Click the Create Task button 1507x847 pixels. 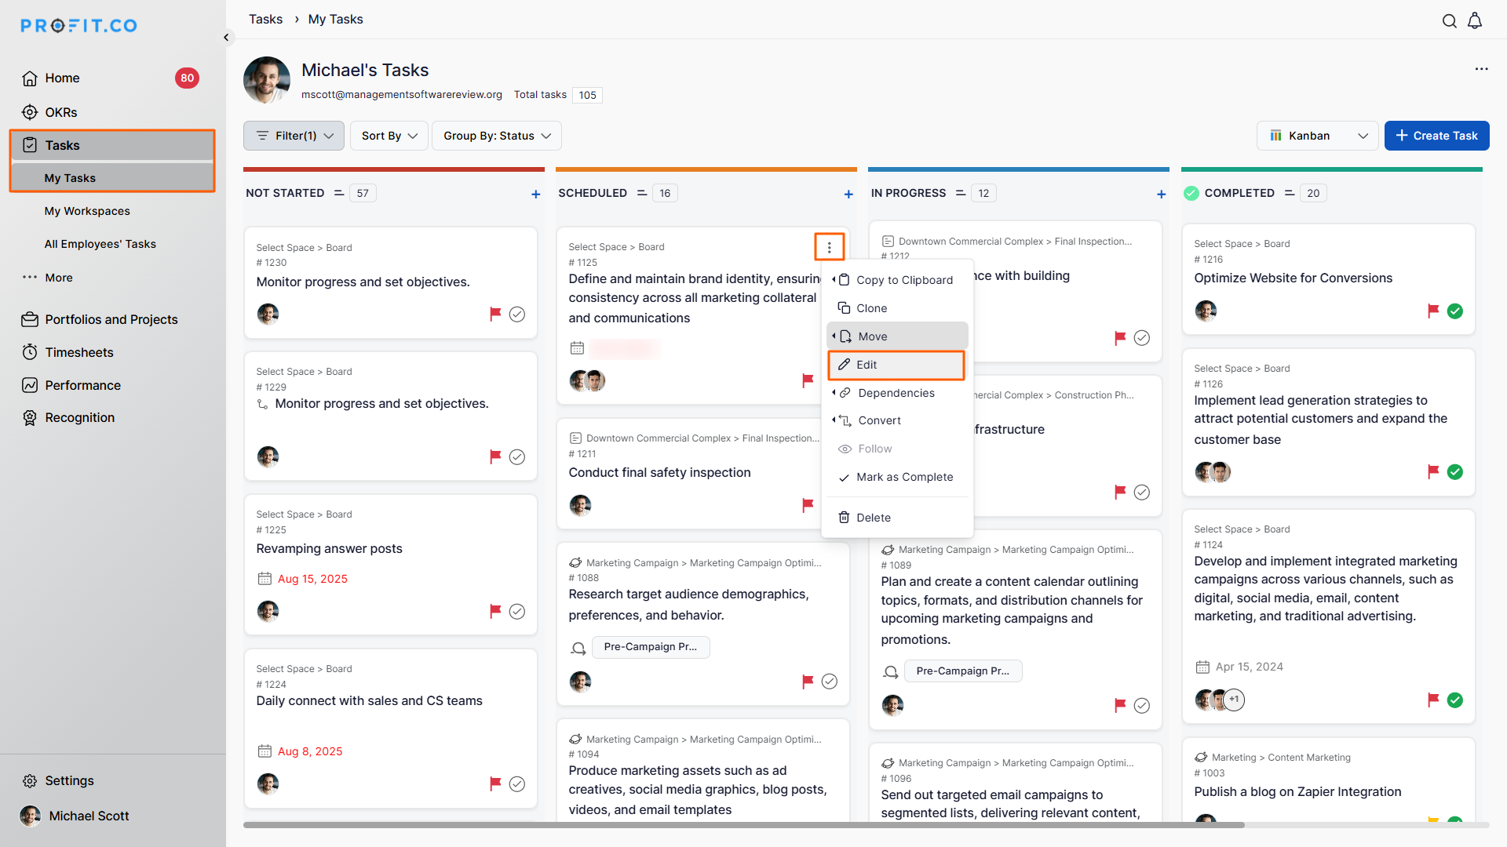[1436, 136]
